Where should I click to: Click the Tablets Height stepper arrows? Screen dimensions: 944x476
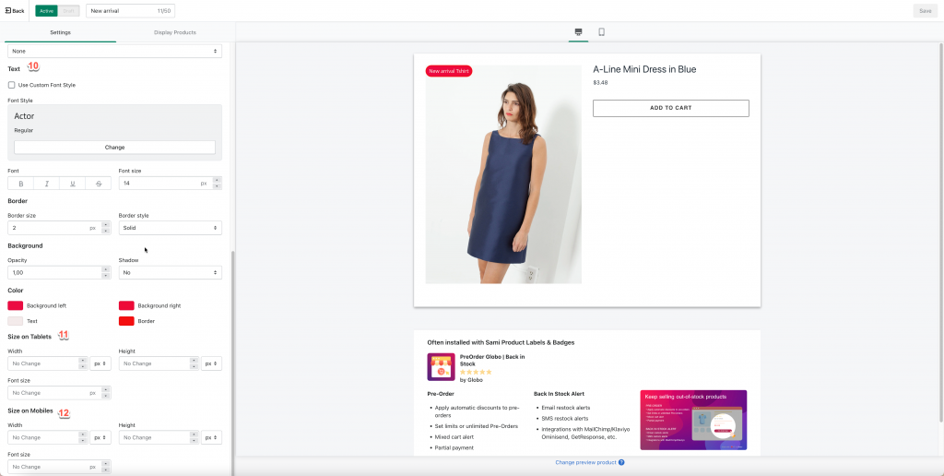(194, 363)
